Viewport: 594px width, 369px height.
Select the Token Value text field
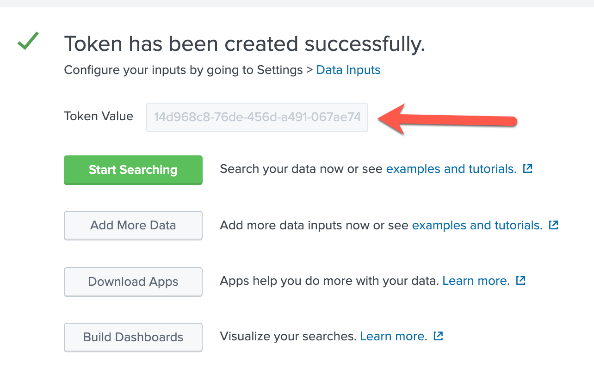(257, 117)
